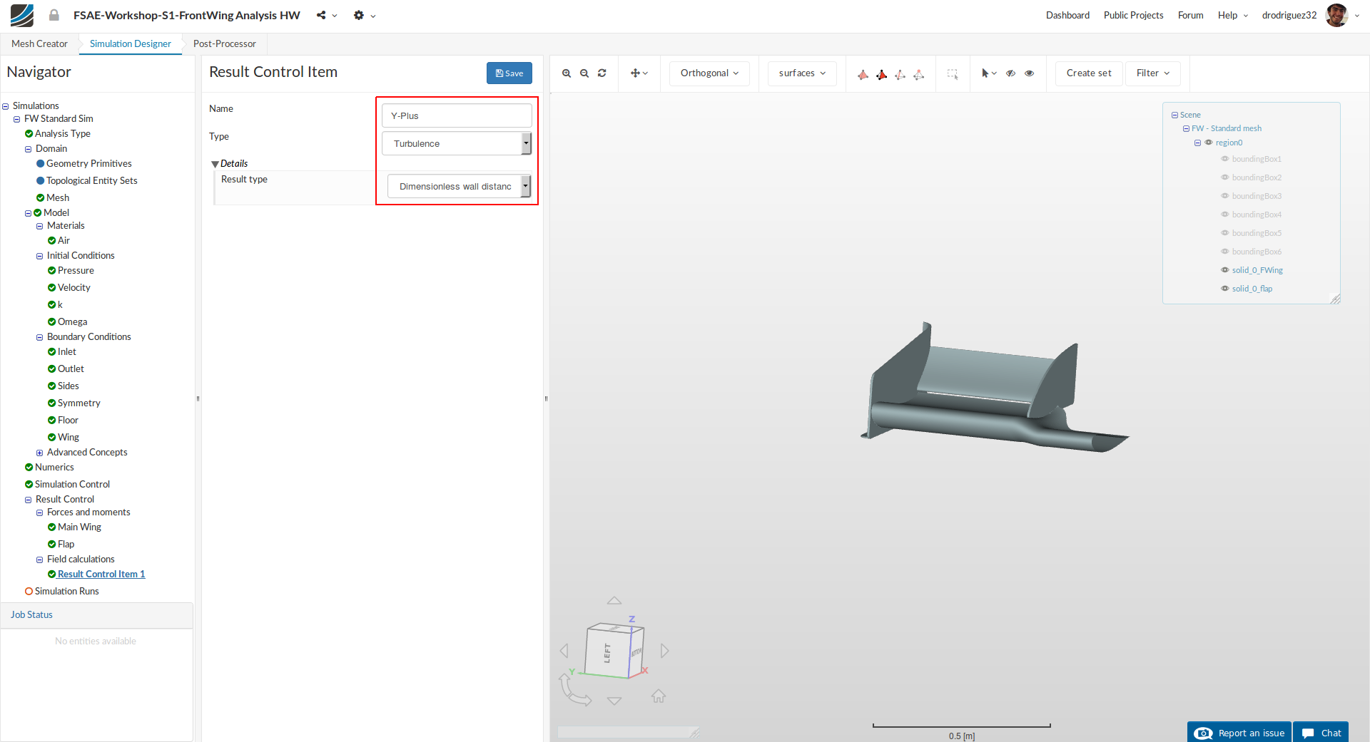This screenshot has height=742, width=1370.
Task: Expand the Advanced Concepts tree node
Action: 40,453
